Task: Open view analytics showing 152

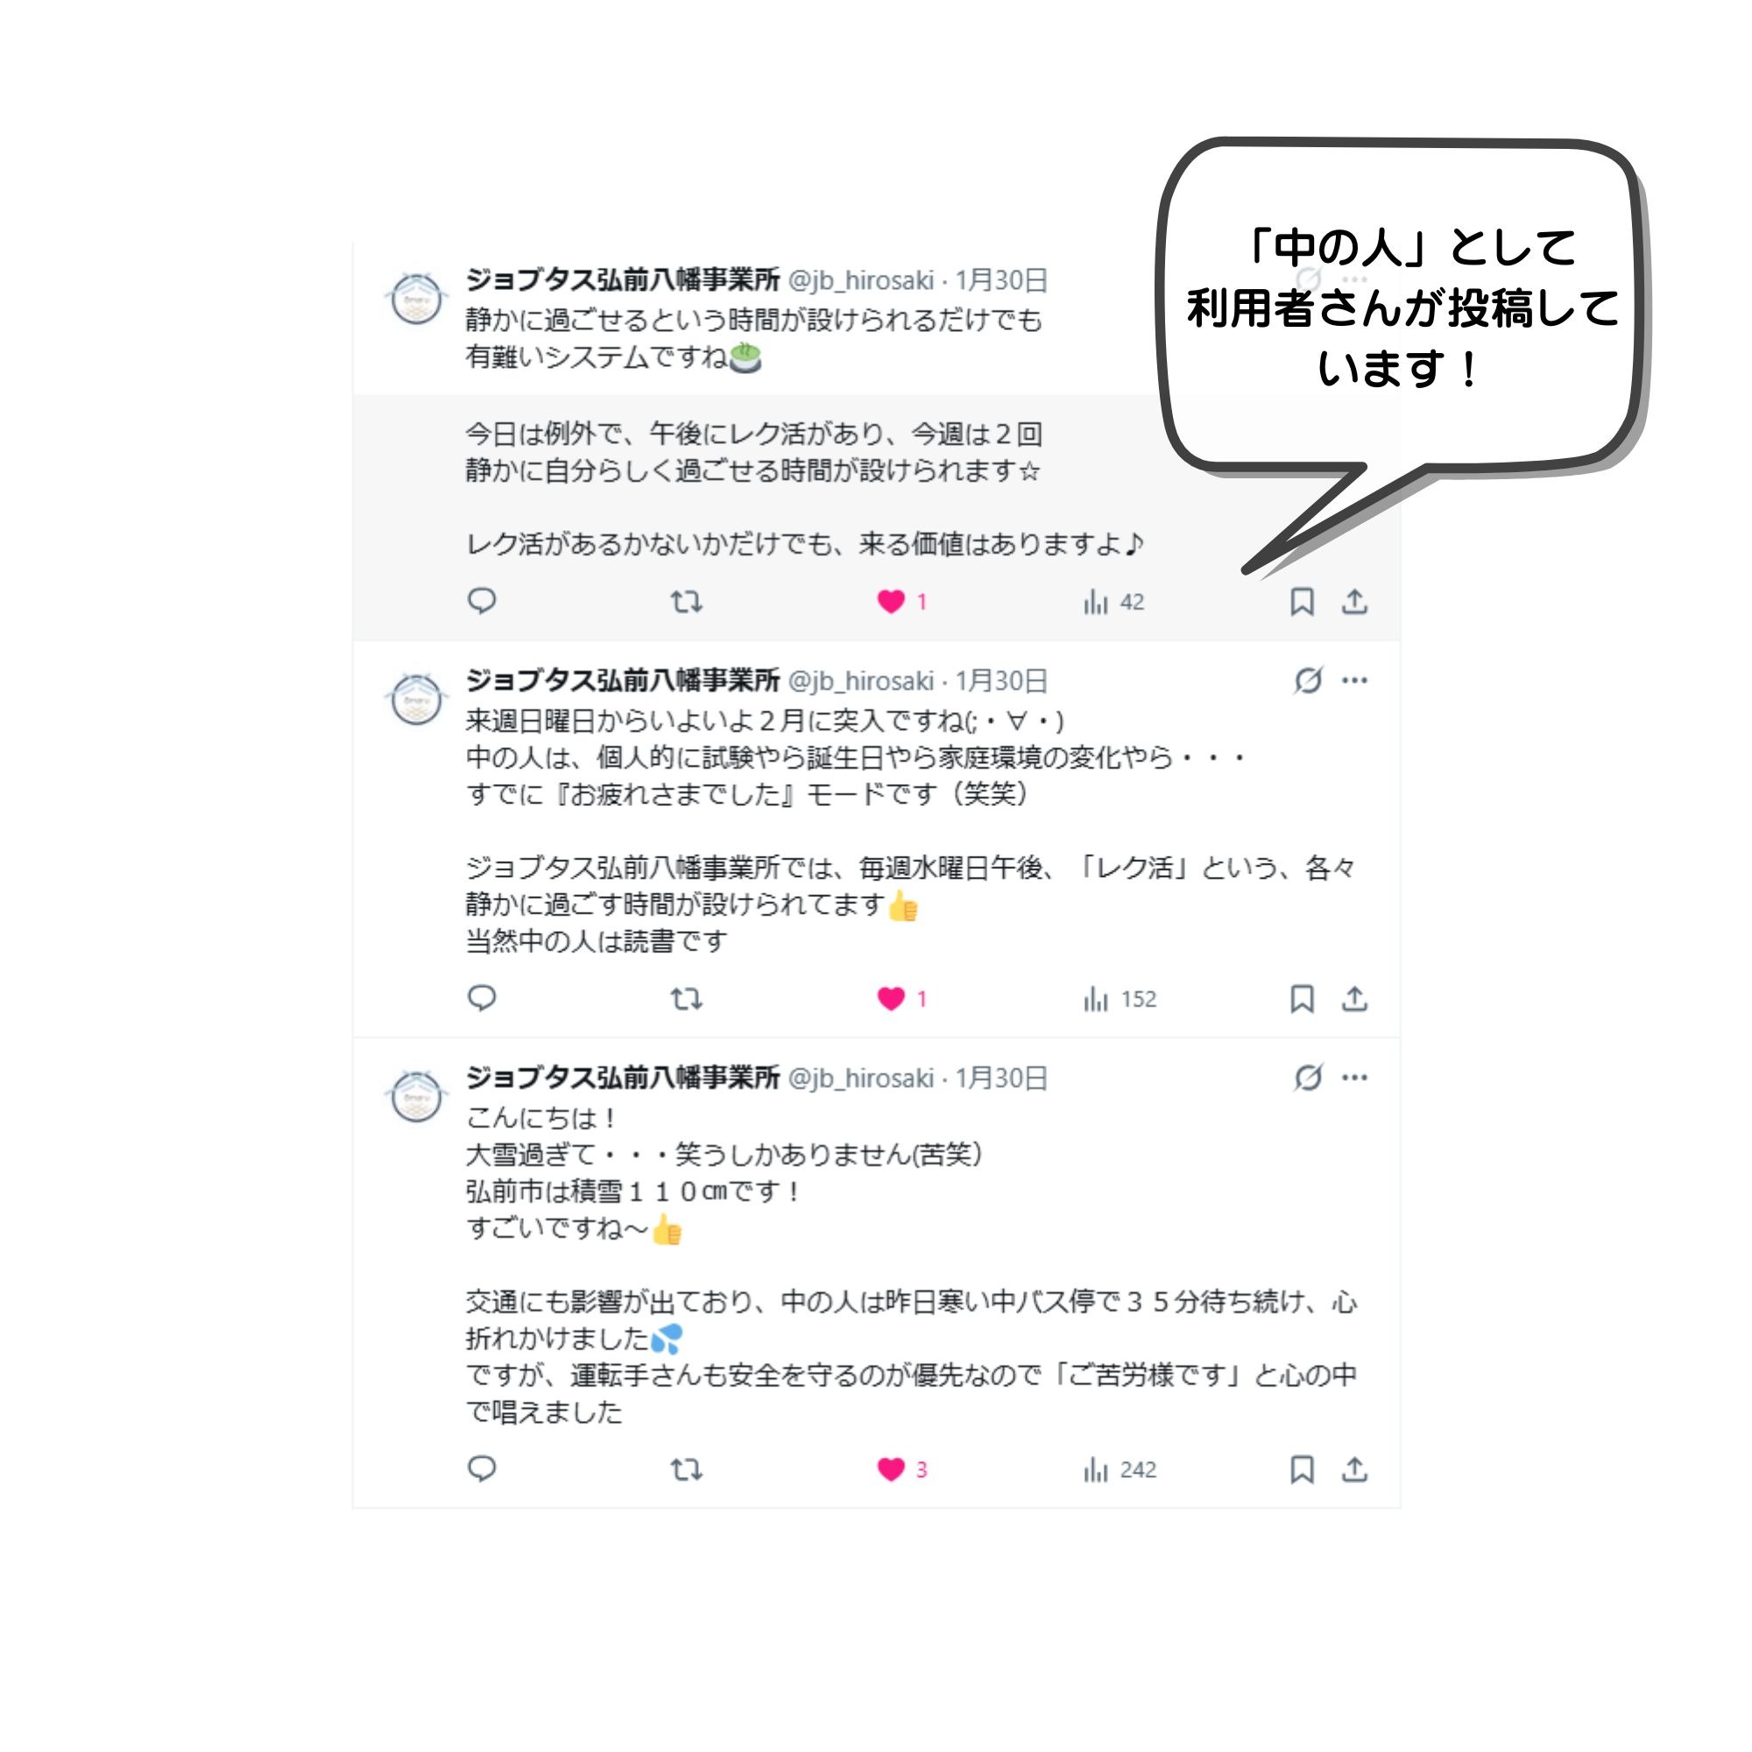Action: click(x=1120, y=999)
